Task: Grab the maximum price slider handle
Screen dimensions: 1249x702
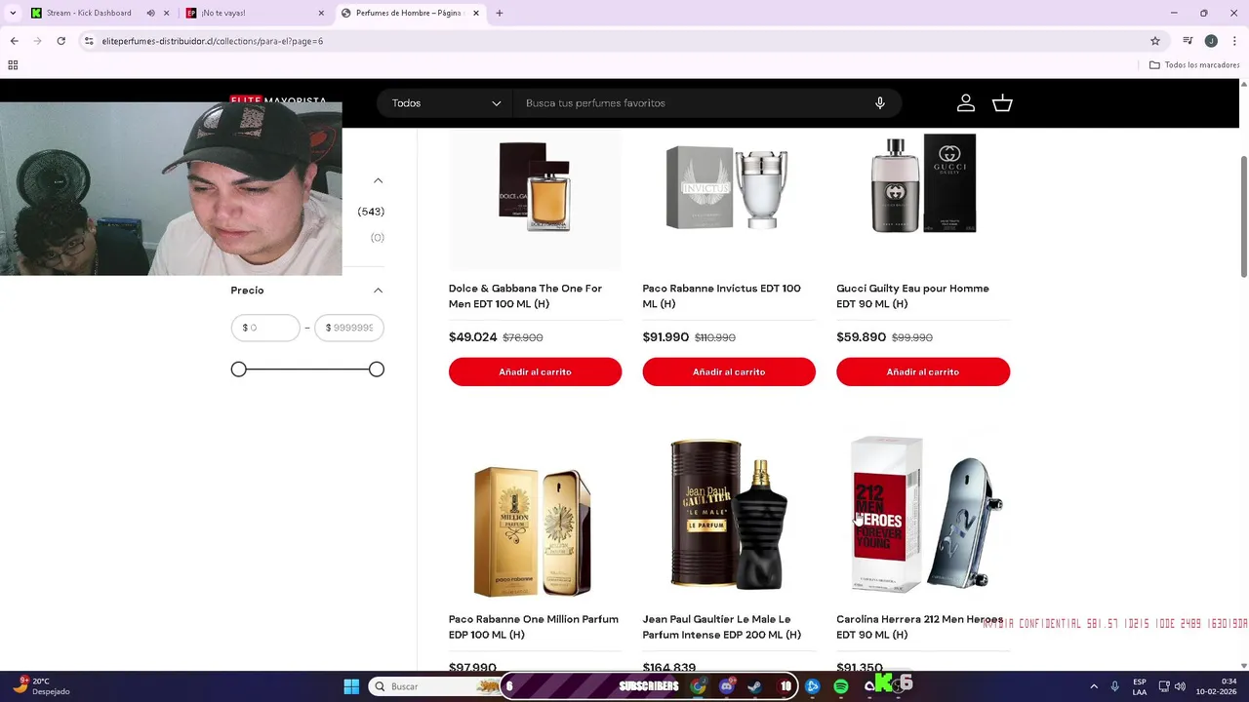Action: coord(377,370)
